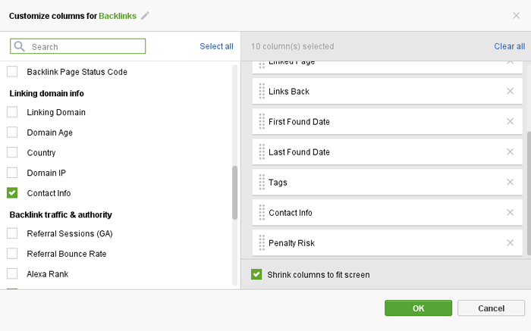
Task: Click the Clear all link
Action: (x=509, y=46)
